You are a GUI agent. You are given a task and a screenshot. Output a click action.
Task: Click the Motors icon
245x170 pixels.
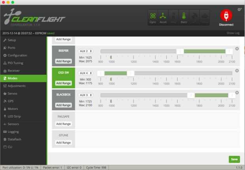pos(5,109)
